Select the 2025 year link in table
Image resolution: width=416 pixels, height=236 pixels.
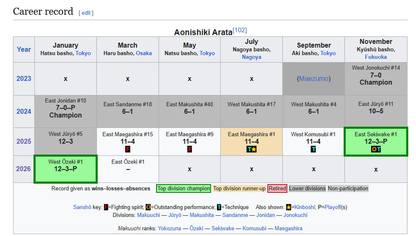pos(24,141)
